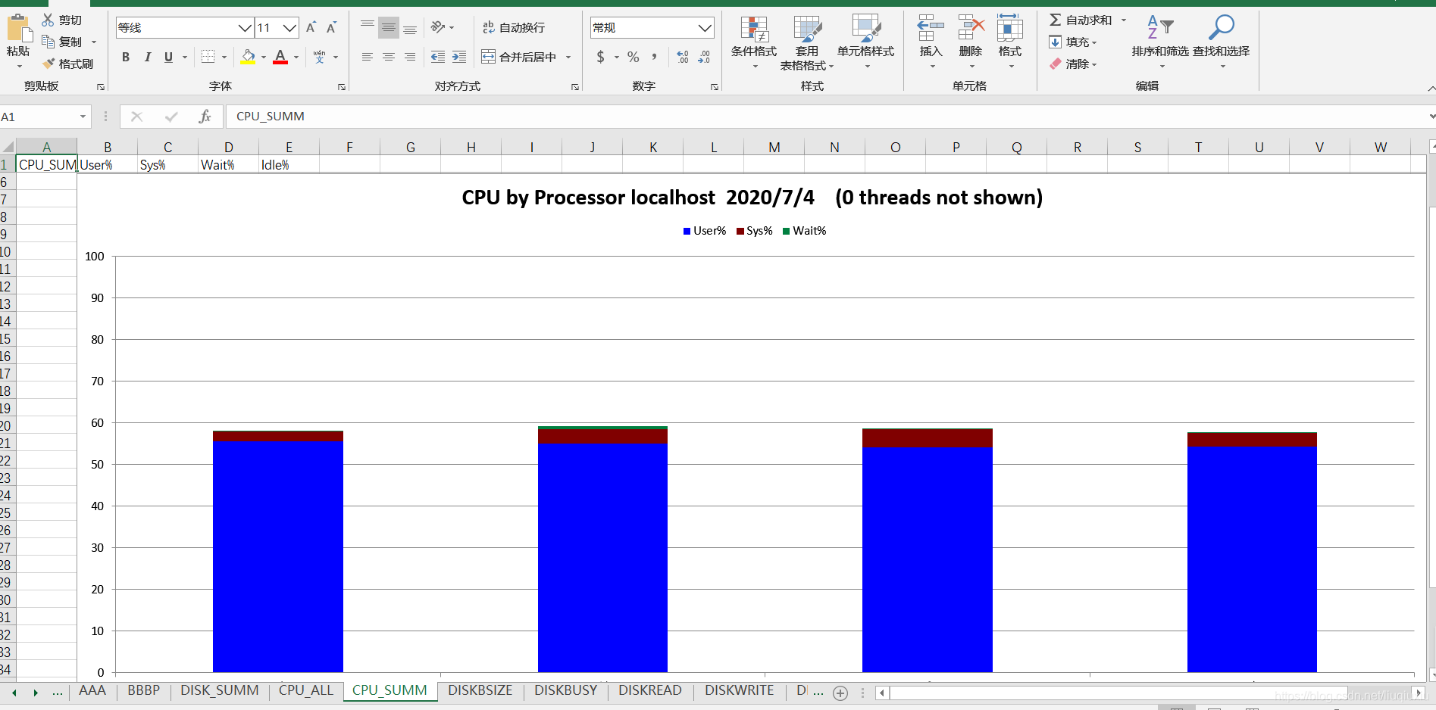Decrease decimal places icon
Image resolution: width=1436 pixels, height=710 pixels.
(x=705, y=57)
